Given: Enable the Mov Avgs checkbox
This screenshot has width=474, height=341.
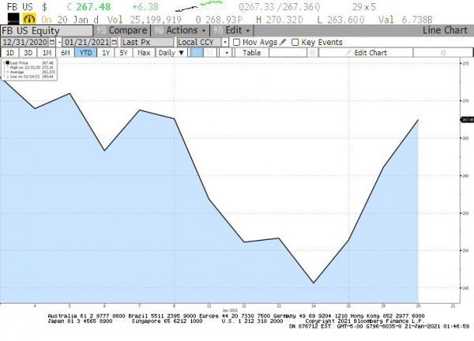Looking at the screenshot, I should click(x=237, y=42).
